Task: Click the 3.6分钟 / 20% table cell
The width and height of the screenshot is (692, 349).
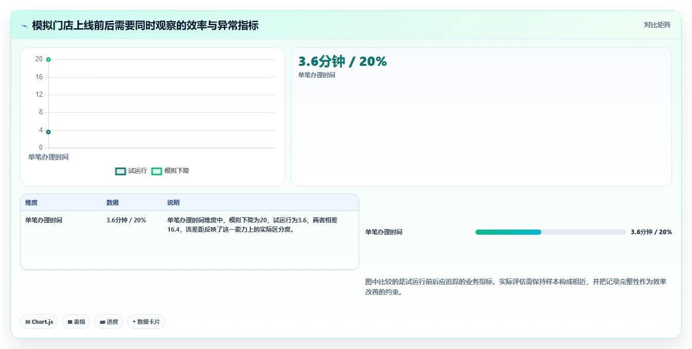Action: pyautogui.click(x=126, y=220)
